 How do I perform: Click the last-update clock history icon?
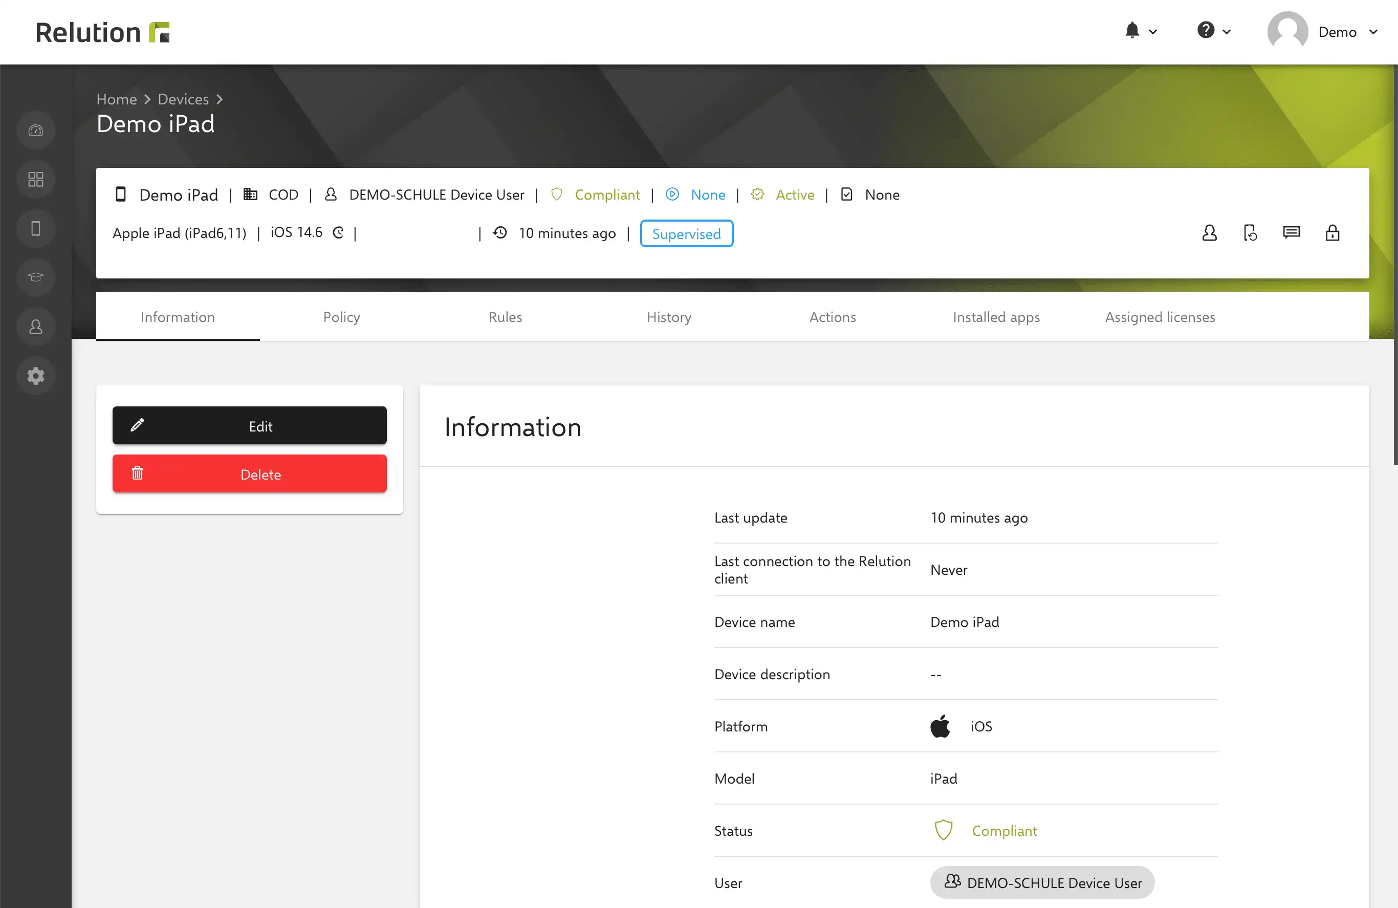500,233
